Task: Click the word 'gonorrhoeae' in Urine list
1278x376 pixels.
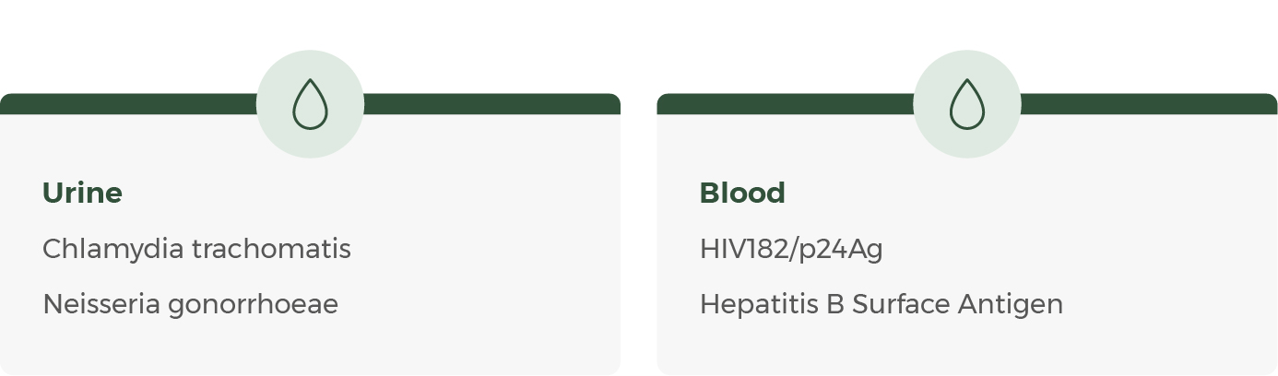Action: 254,304
